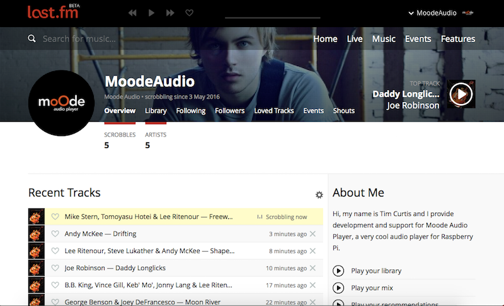Image resolution: width=504 pixels, height=306 pixels.
Task: Click the album art of Mike Stern track
Action: point(37,217)
